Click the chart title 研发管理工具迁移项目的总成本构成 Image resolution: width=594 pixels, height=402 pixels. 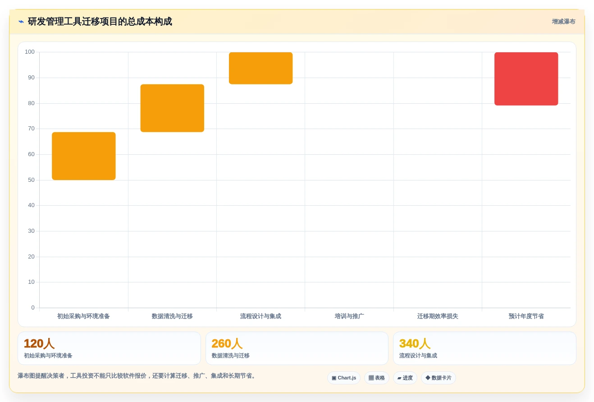point(100,22)
